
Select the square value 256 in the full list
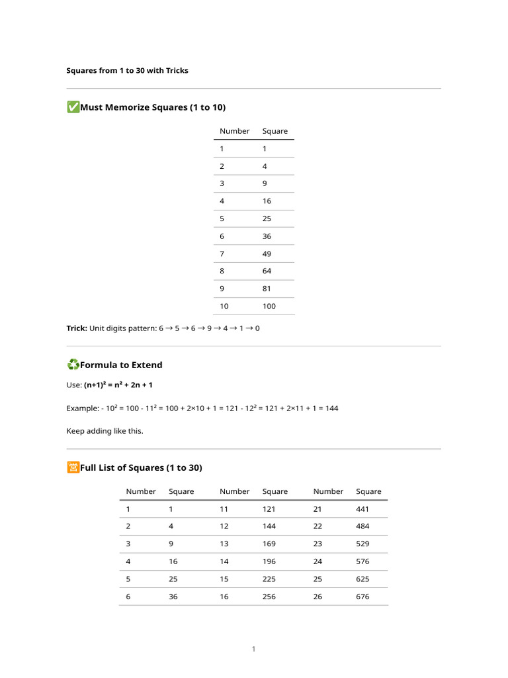pos(269,597)
